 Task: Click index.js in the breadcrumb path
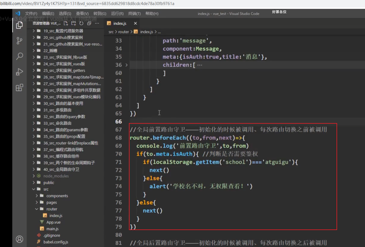(147, 32)
